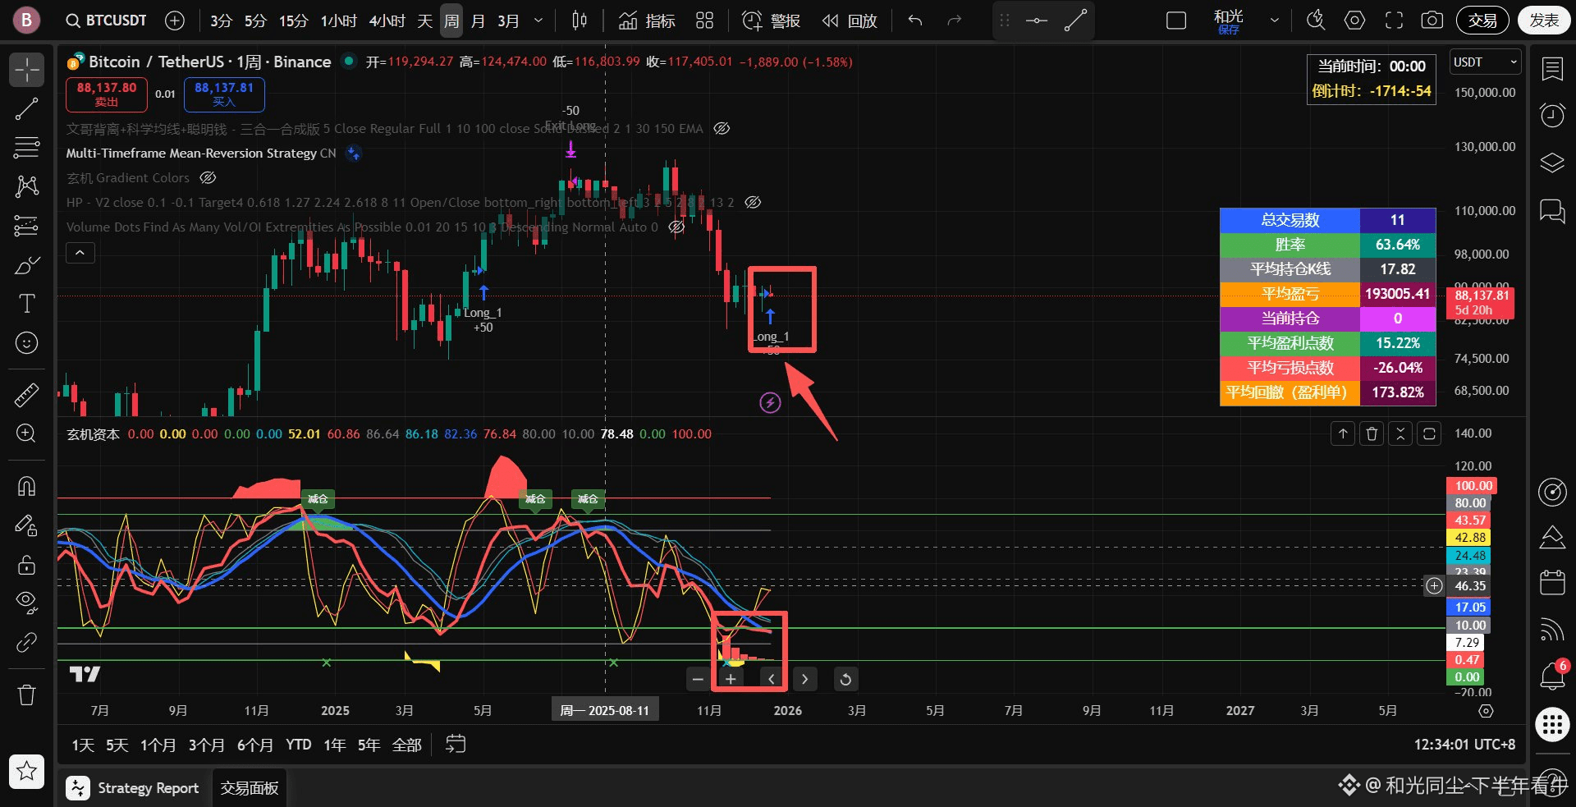Toggle favorites star toolbar
This screenshot has width=1576, height=807.
click(26, 771)
